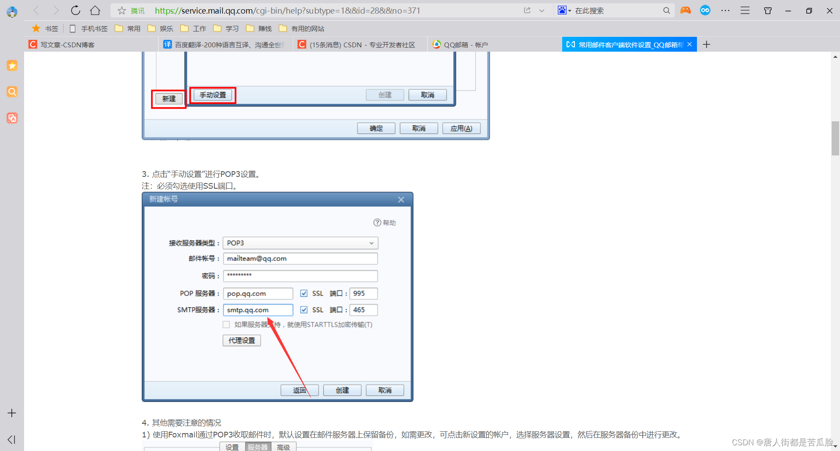The height and width of the screenshot is (451, 840).
Task: Switch to the 百度翻译 tab
Action: [x=225, y=45]
